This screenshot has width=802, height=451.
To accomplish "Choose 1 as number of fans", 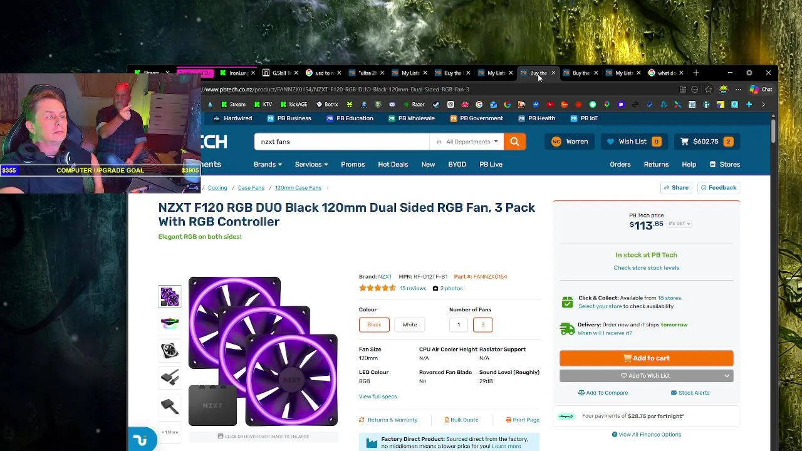I will tap(459, 324).
